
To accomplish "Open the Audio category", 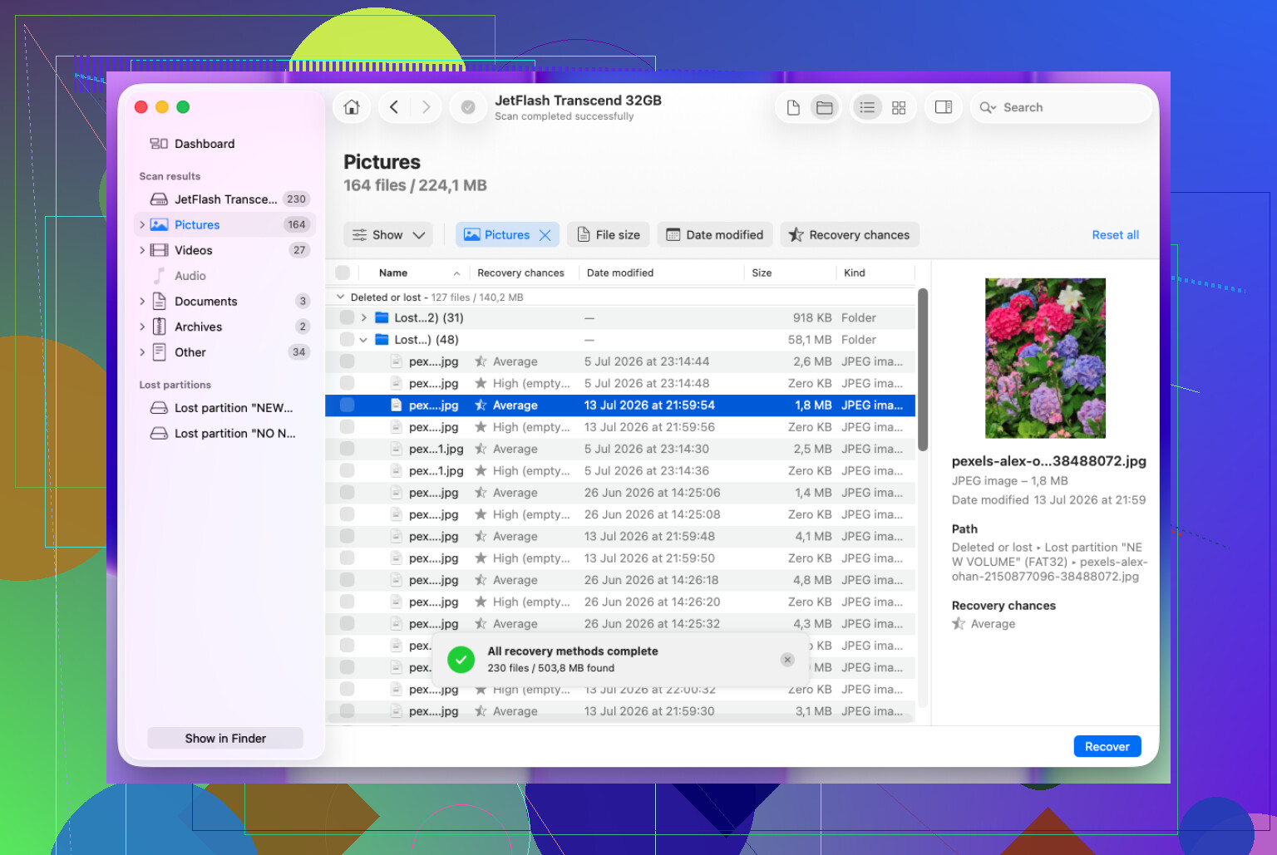I will [225, 276].
